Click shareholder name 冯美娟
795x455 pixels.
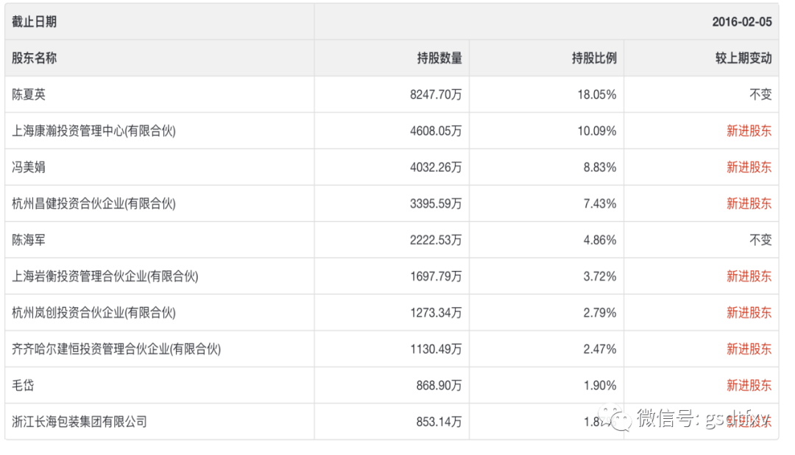pyautogui.click(x=29, y=167)
